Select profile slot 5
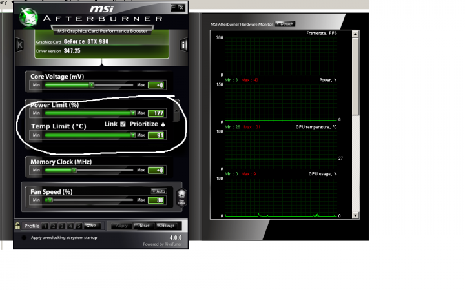 [x=79, y=226]
